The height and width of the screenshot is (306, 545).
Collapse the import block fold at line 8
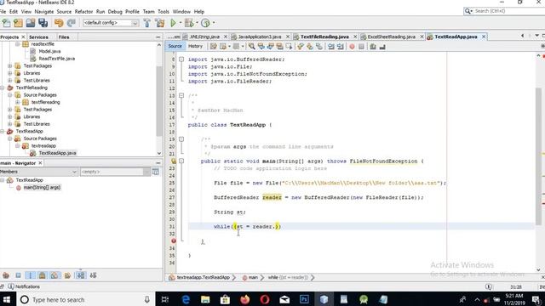(x=181, y=59)
